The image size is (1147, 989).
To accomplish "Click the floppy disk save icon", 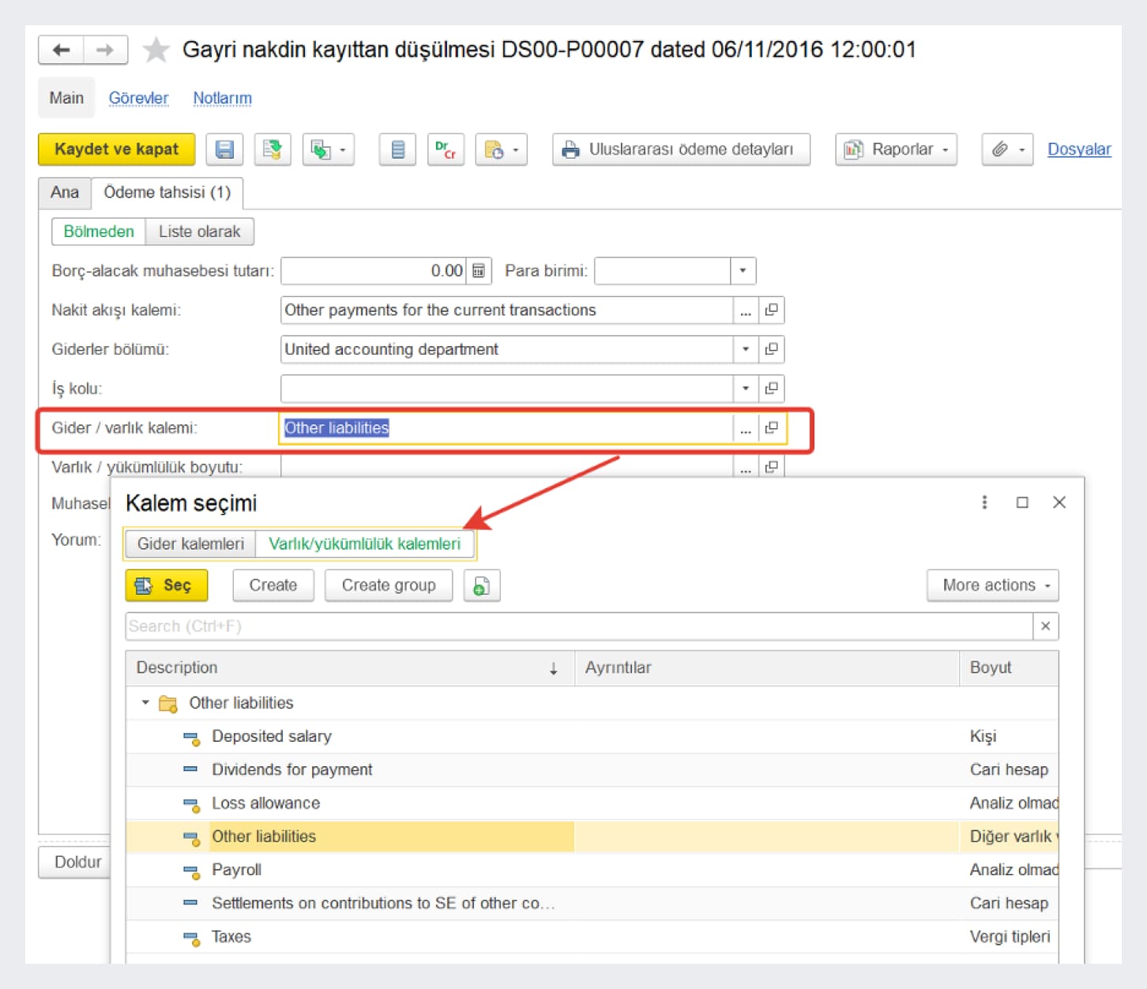I will [224, 149].
